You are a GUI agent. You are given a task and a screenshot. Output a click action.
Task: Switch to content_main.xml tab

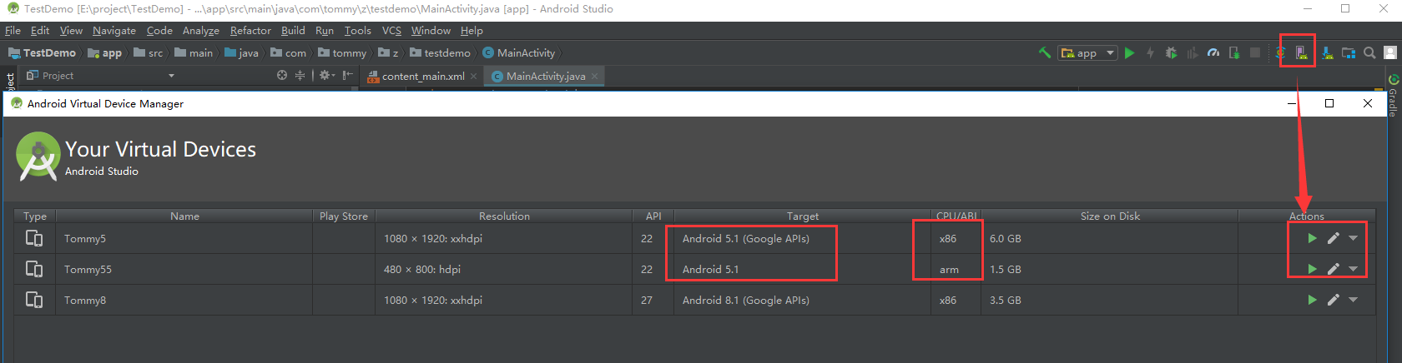[x=423, y=76]
